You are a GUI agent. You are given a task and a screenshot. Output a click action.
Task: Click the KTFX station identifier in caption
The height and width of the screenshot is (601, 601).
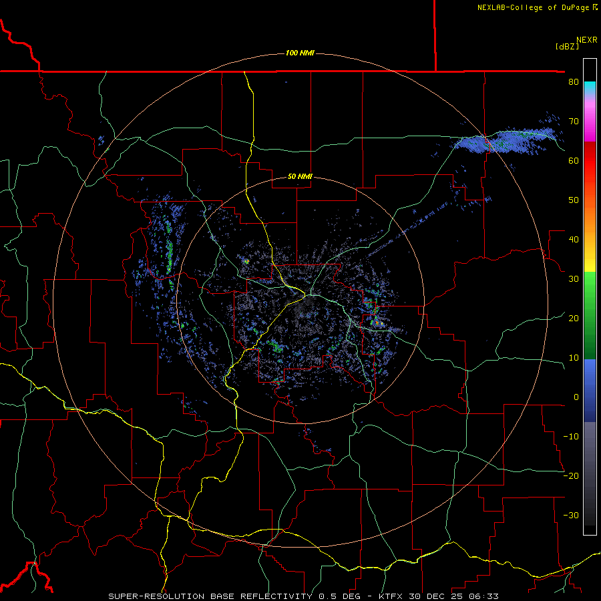(x=391, y=596)
